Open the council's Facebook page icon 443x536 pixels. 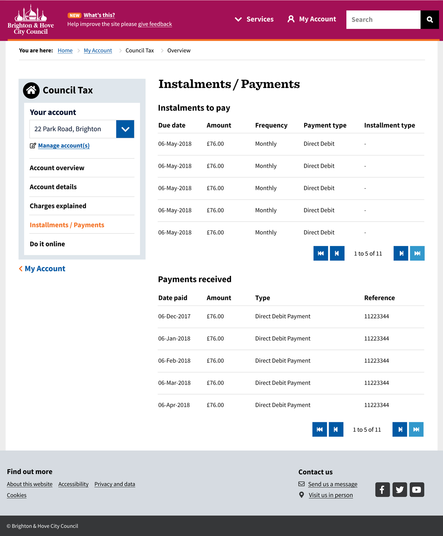pos(382,489)
